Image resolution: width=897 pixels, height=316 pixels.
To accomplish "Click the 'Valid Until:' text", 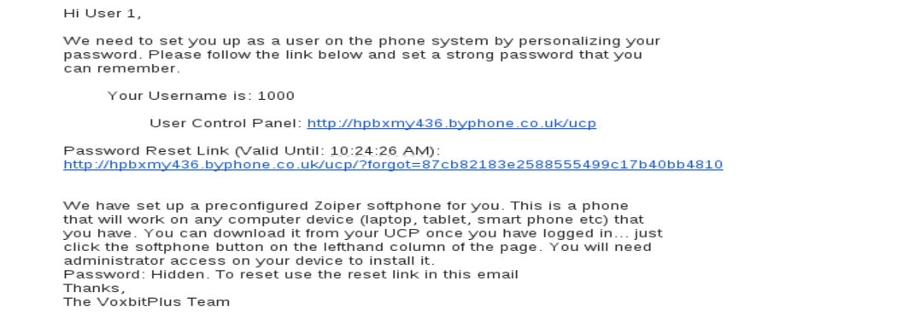I will tap(280, 151).
